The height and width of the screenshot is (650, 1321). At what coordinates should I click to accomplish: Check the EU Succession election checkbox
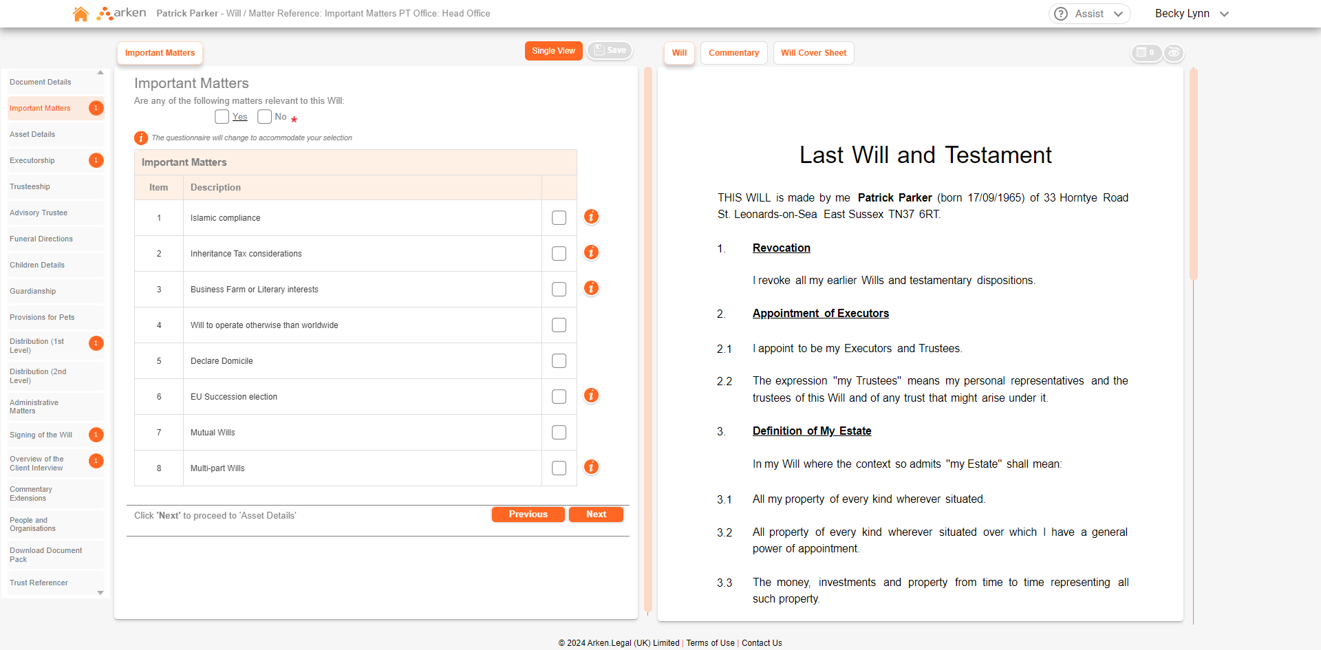click(x=559, y=397)
